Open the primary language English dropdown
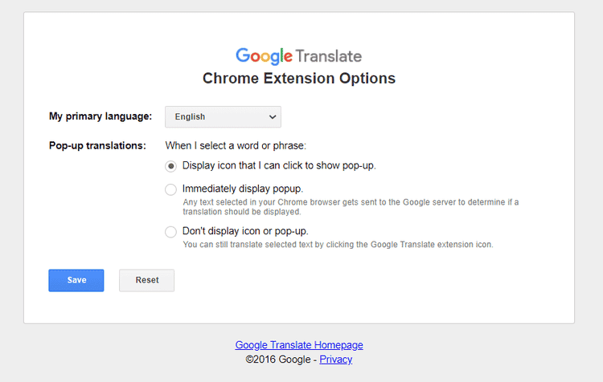This screenshot has height=382, width=603. point(223,116)
